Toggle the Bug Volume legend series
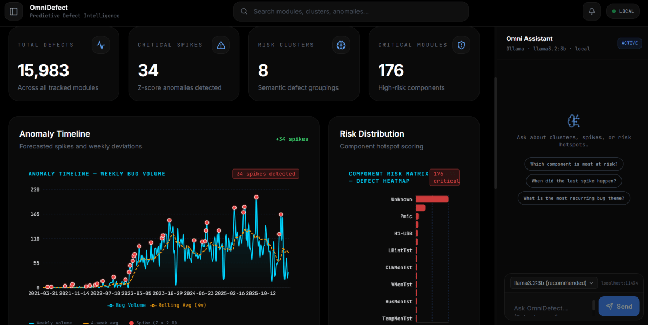Viewport: 648px width, 325px height. pyautogui.click(x=126, y=305)
